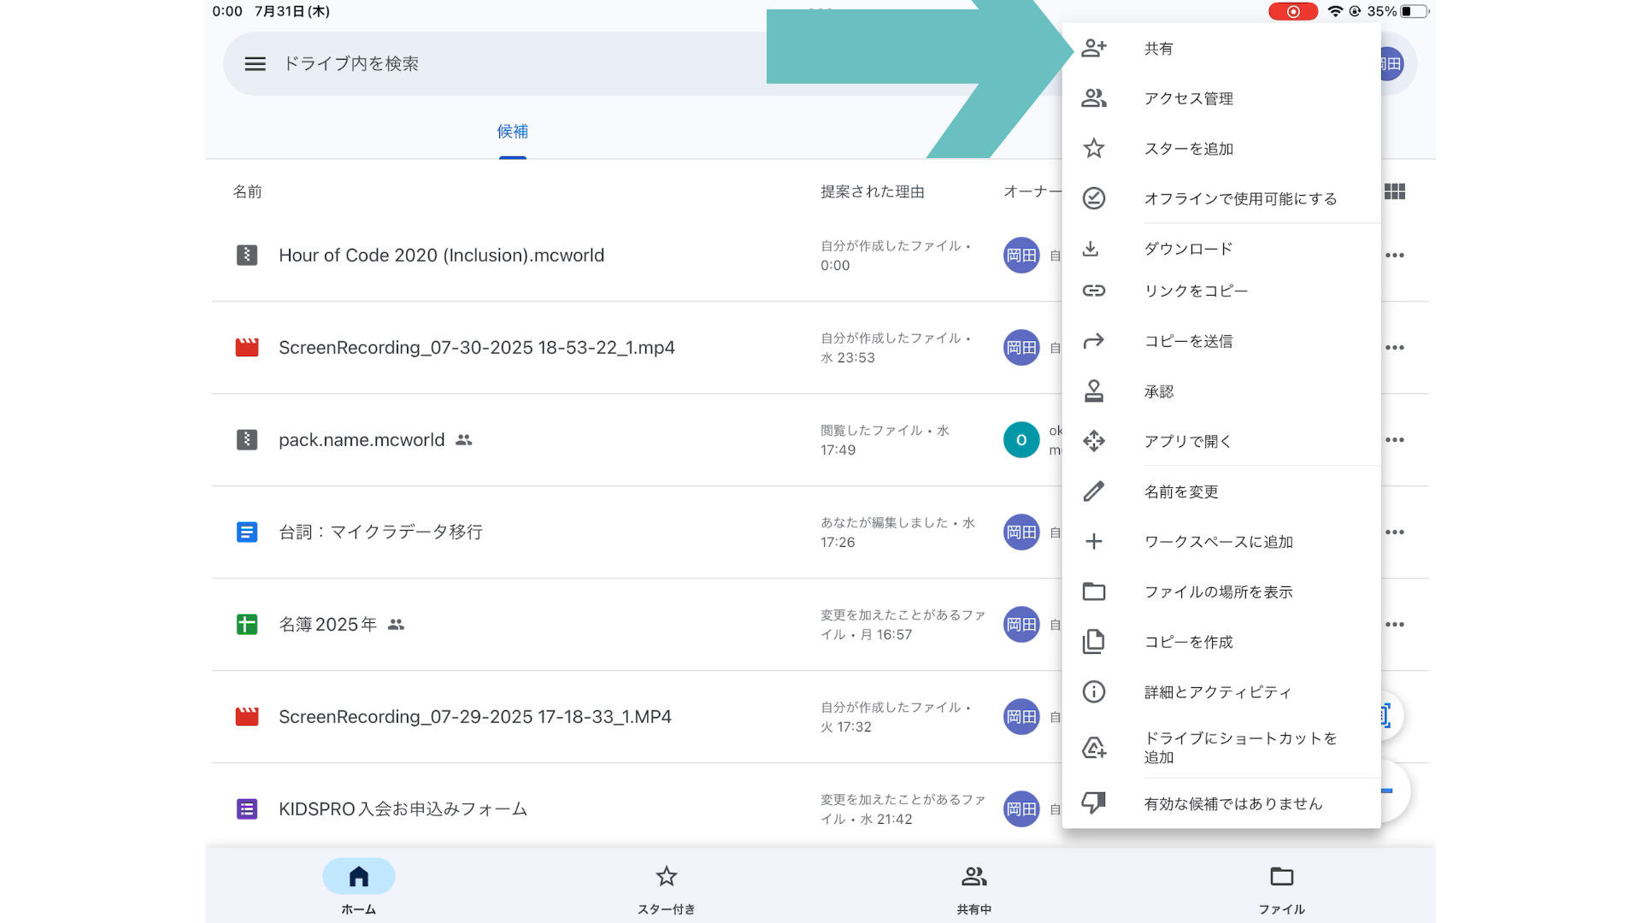Click the Rename (名前を変更) pencil icon
Image resolution: width=1641 pixels, height=923 pixels.
click(1094, 491)
